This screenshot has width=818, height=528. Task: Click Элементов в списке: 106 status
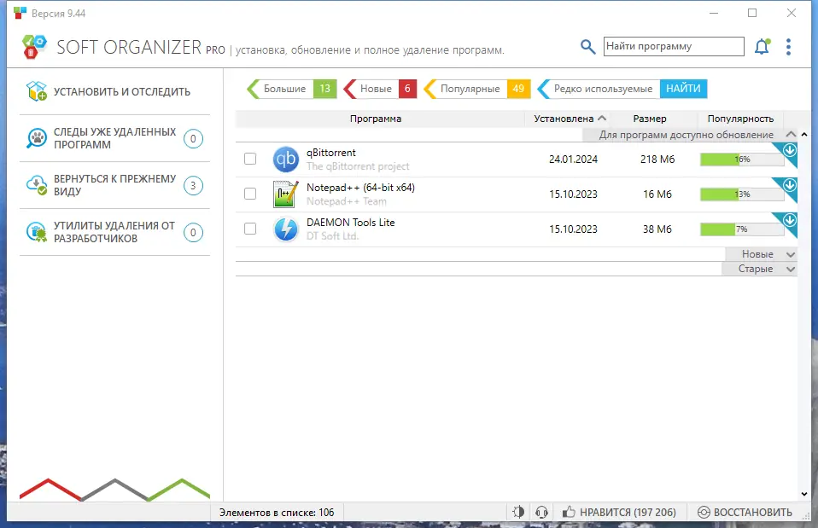pos(277,513)
